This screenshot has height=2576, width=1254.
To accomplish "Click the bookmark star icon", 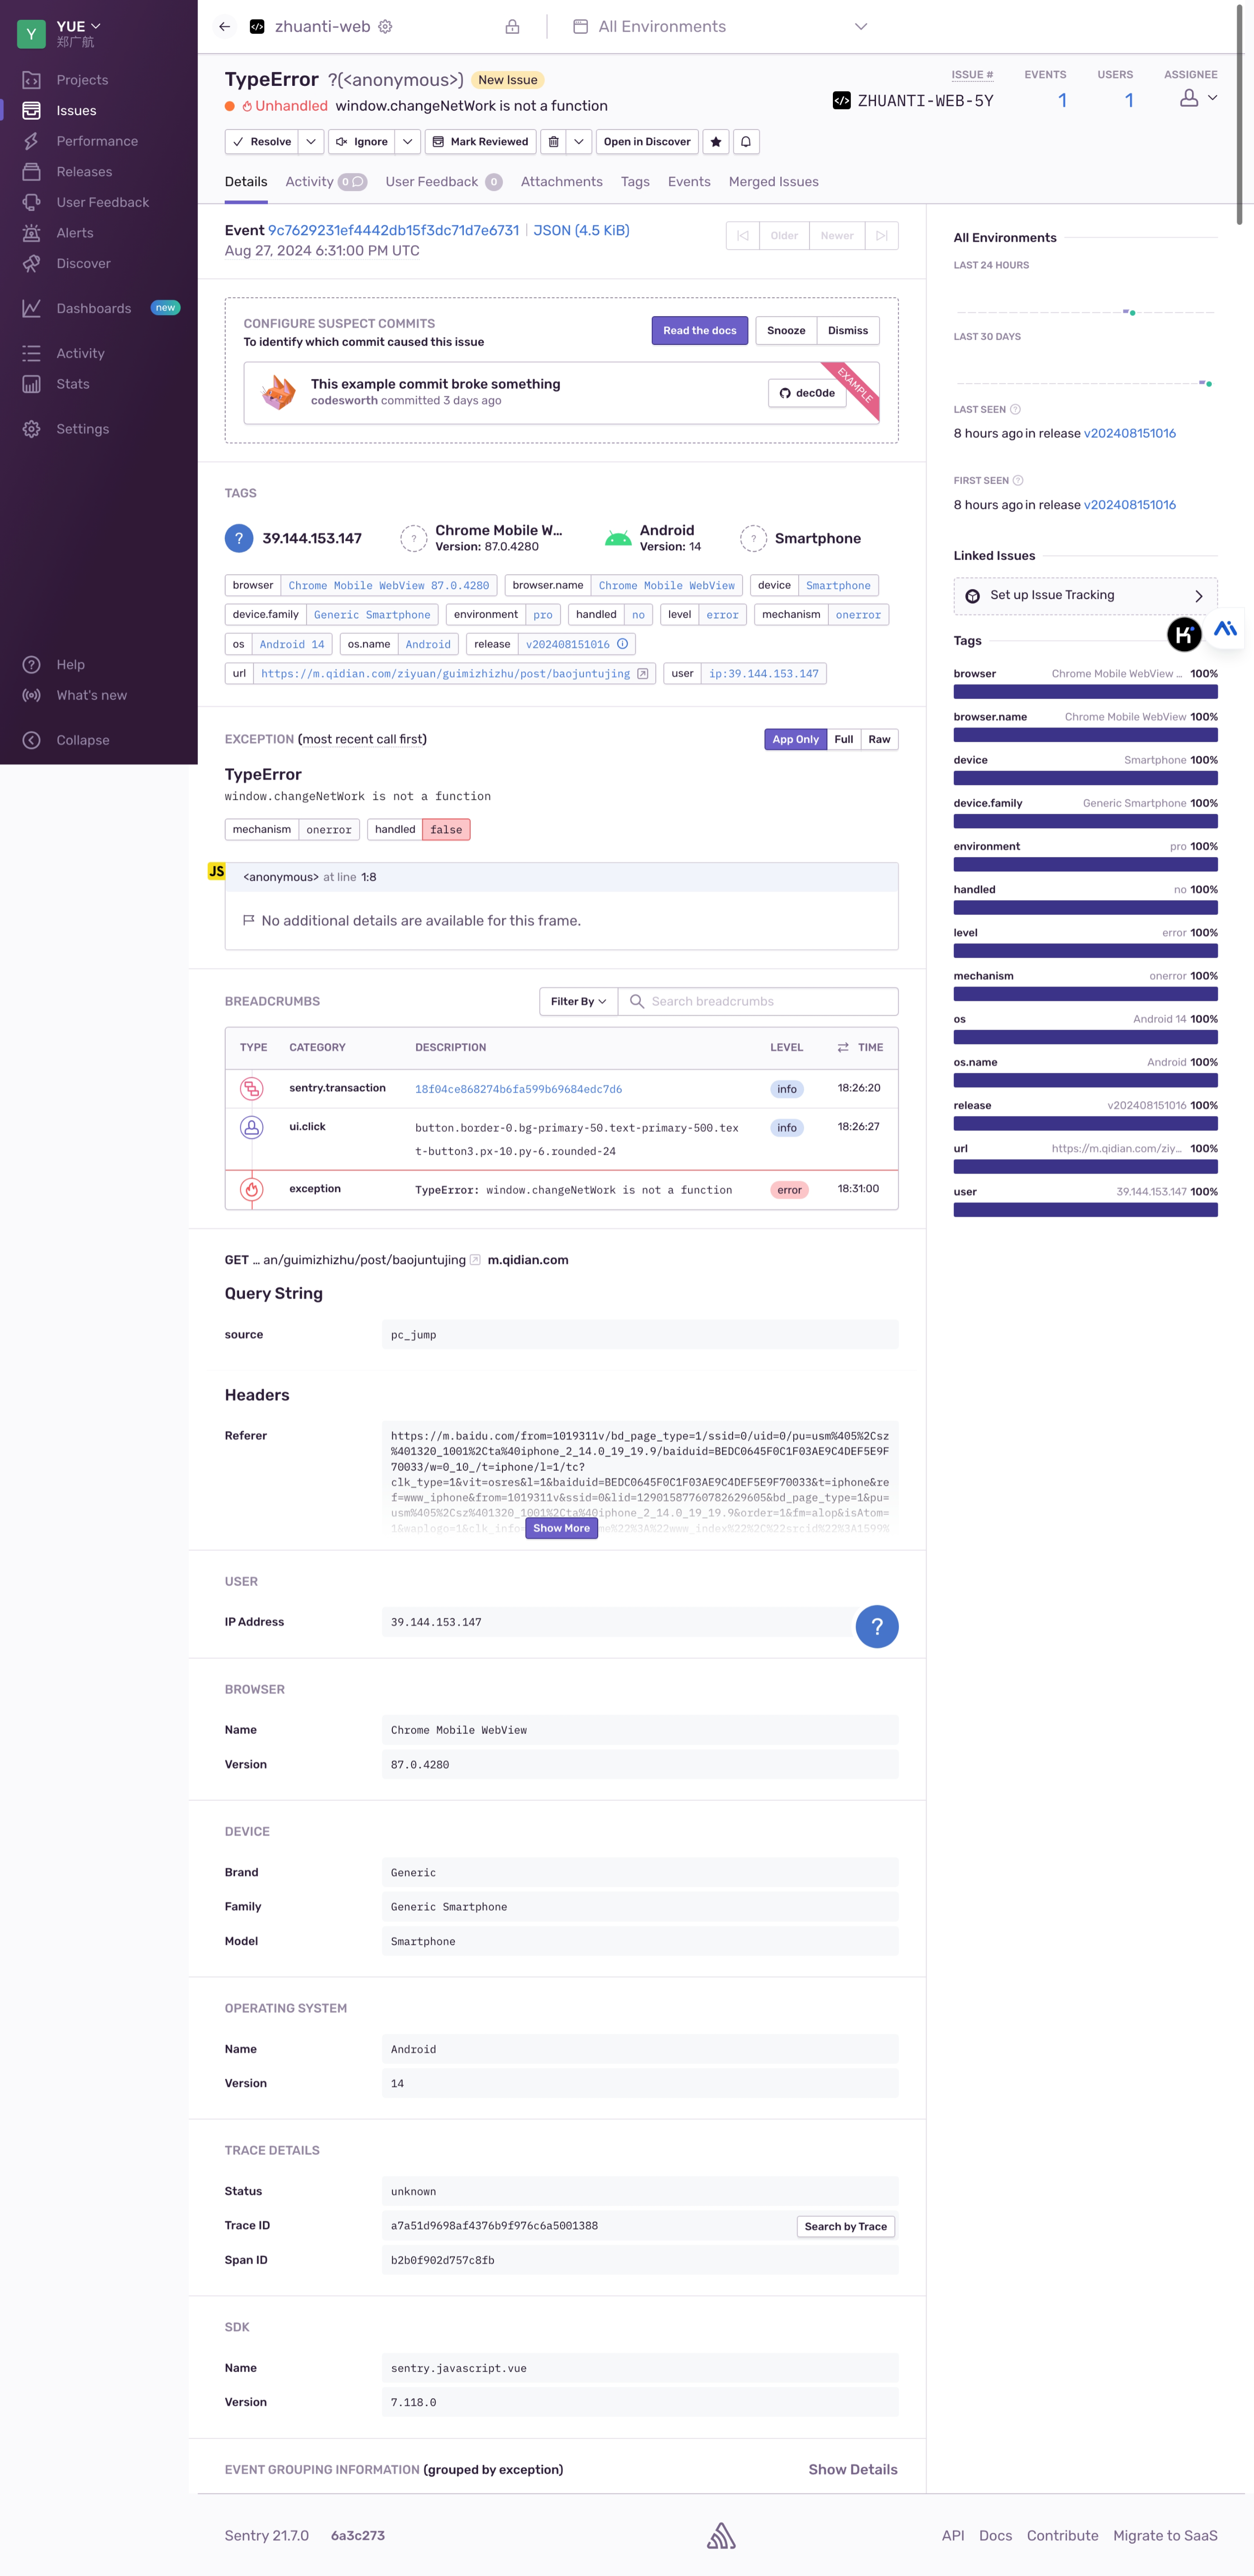I will (x=715, y=142).
